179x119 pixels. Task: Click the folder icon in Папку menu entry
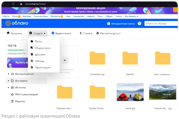32,41
